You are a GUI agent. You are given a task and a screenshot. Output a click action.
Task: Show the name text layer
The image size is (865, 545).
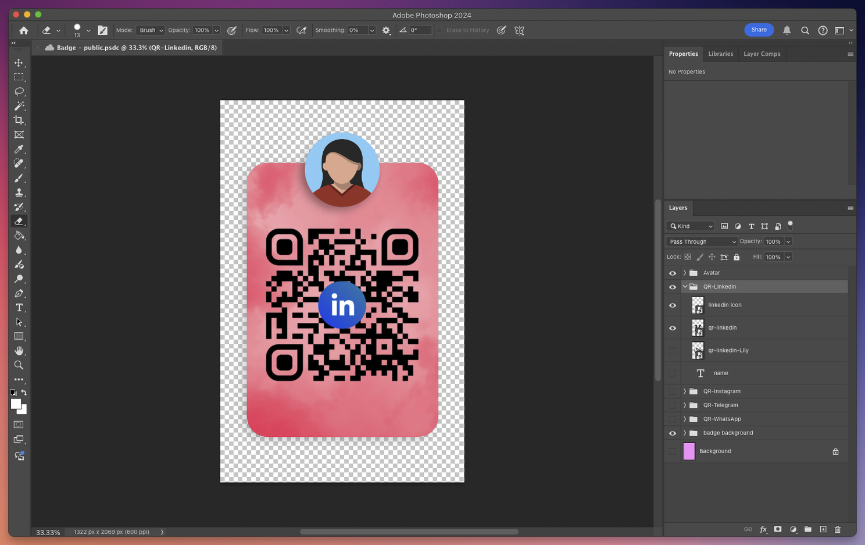pos(673,373)
